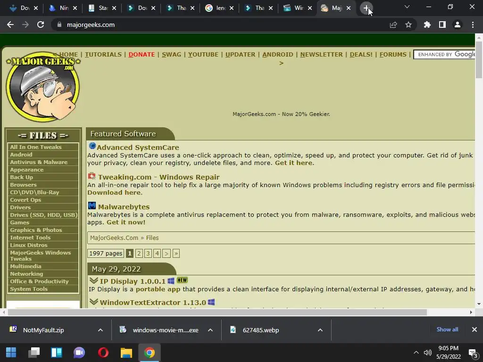
Task: Open volume control in system tray
Action: pyautogui.click(x=427, y=353)
